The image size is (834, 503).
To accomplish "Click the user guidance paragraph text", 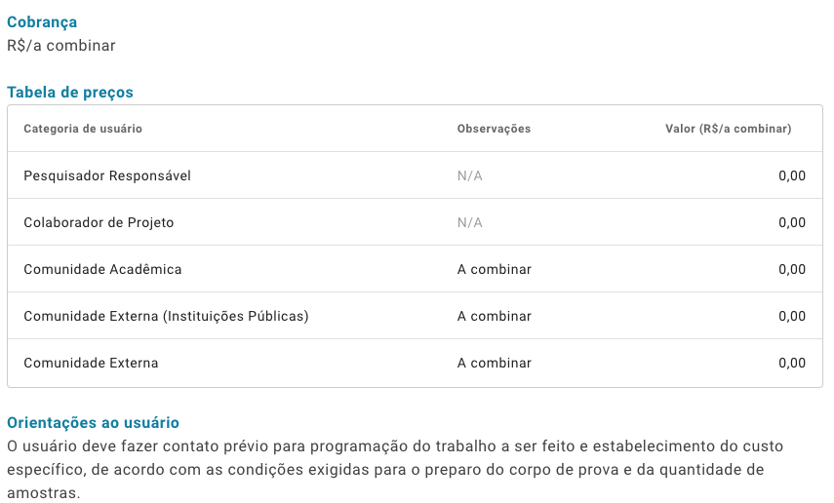I will coord(395,469).
